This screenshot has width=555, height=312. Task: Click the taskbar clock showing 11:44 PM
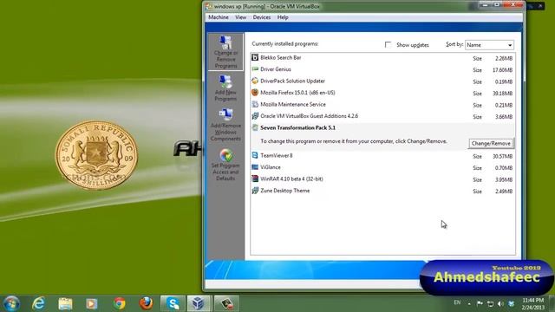click(532, 304)
